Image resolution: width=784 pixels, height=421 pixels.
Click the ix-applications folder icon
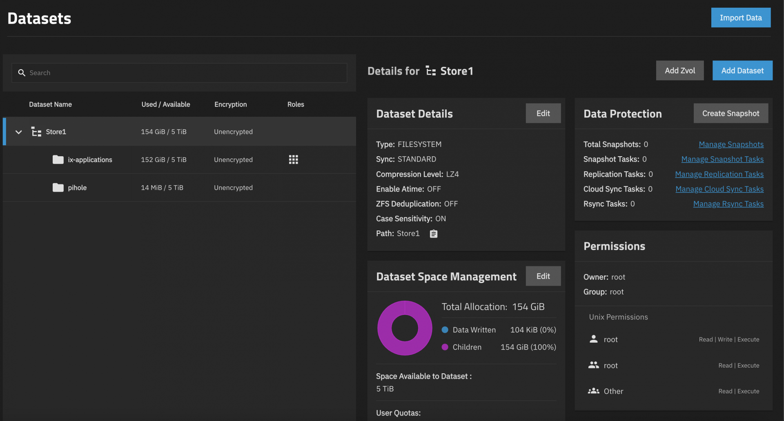tap(58, 160)
